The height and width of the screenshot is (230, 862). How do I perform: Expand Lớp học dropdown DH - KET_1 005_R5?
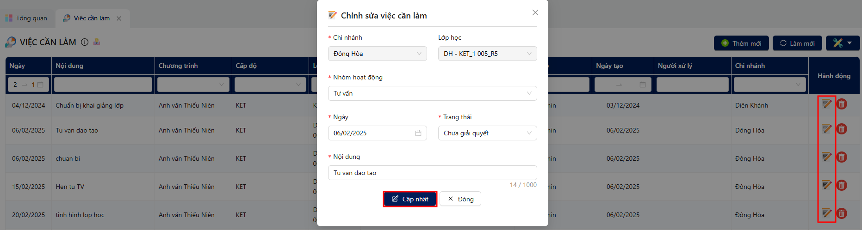[488, 54]
